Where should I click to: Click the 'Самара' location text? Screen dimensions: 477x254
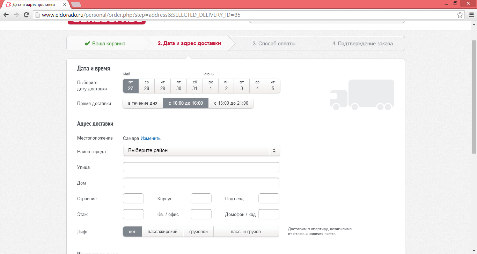coord(131,139)
